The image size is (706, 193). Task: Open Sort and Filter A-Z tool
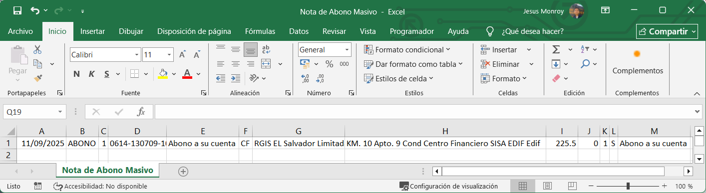click(x=585, y=49)
